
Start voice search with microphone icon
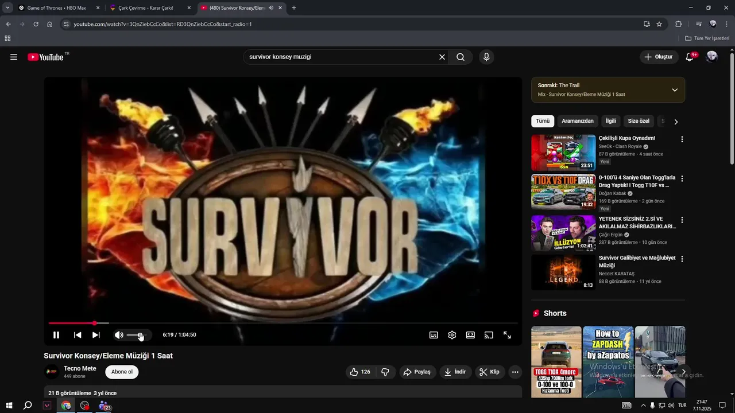click(x=486, y=57)
